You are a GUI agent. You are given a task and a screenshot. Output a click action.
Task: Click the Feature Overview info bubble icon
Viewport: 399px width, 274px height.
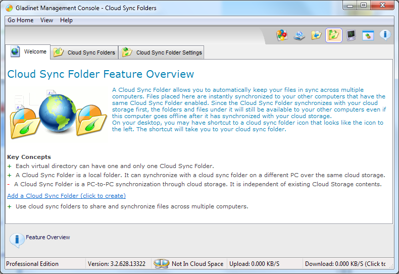(x=17, y=240)
